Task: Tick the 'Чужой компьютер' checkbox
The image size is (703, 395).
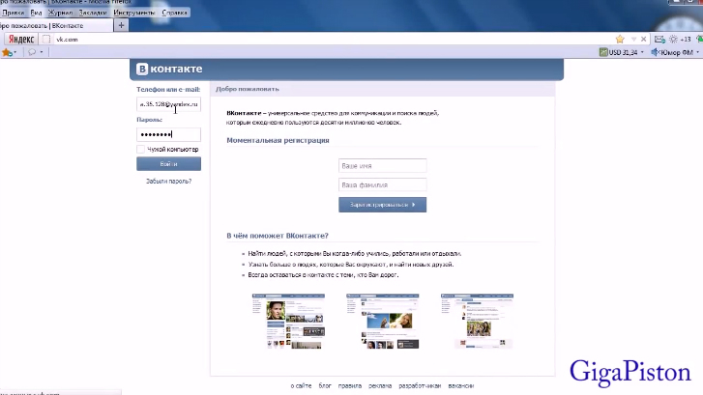Action: coord(141,149)
